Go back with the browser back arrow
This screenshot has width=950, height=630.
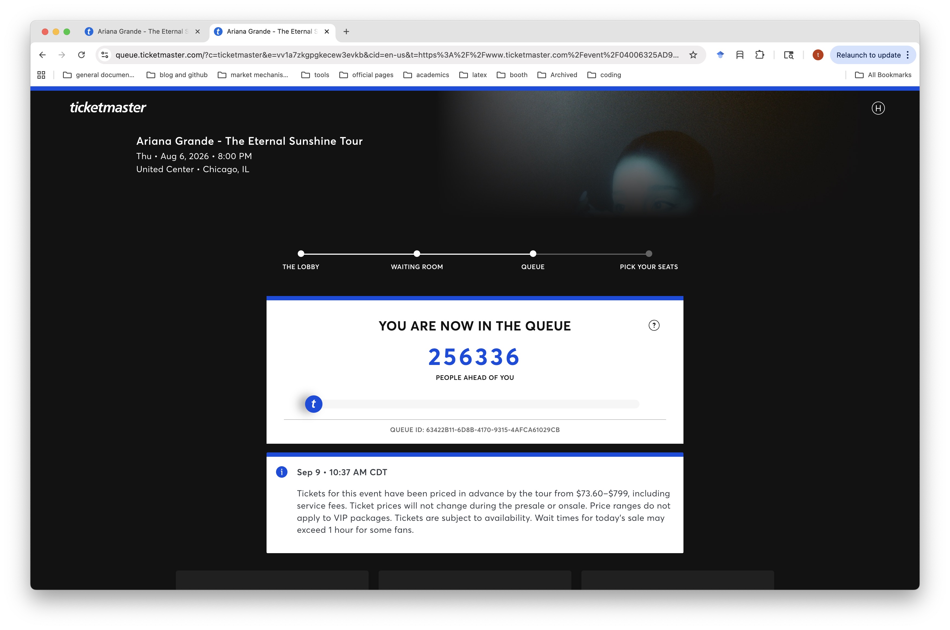[x=43, y=55]
